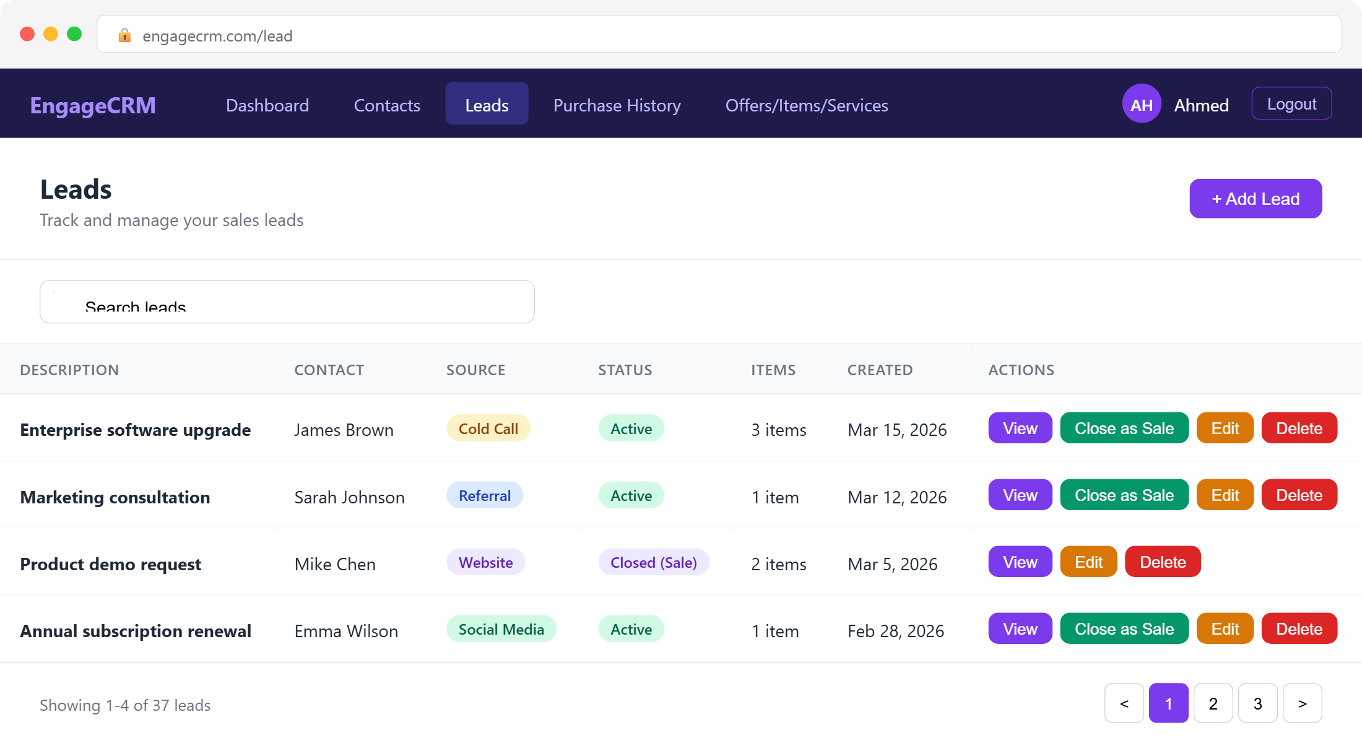Select the Leads tab in navigation
The image size is (1362, 743).
[x=487, y=104]
